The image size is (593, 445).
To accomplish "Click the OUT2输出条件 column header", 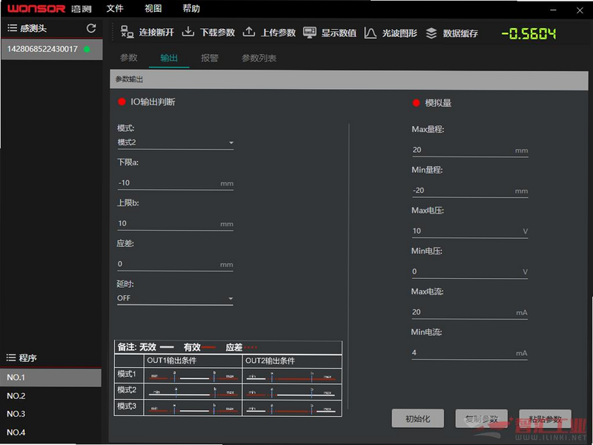I will point(270,360).
